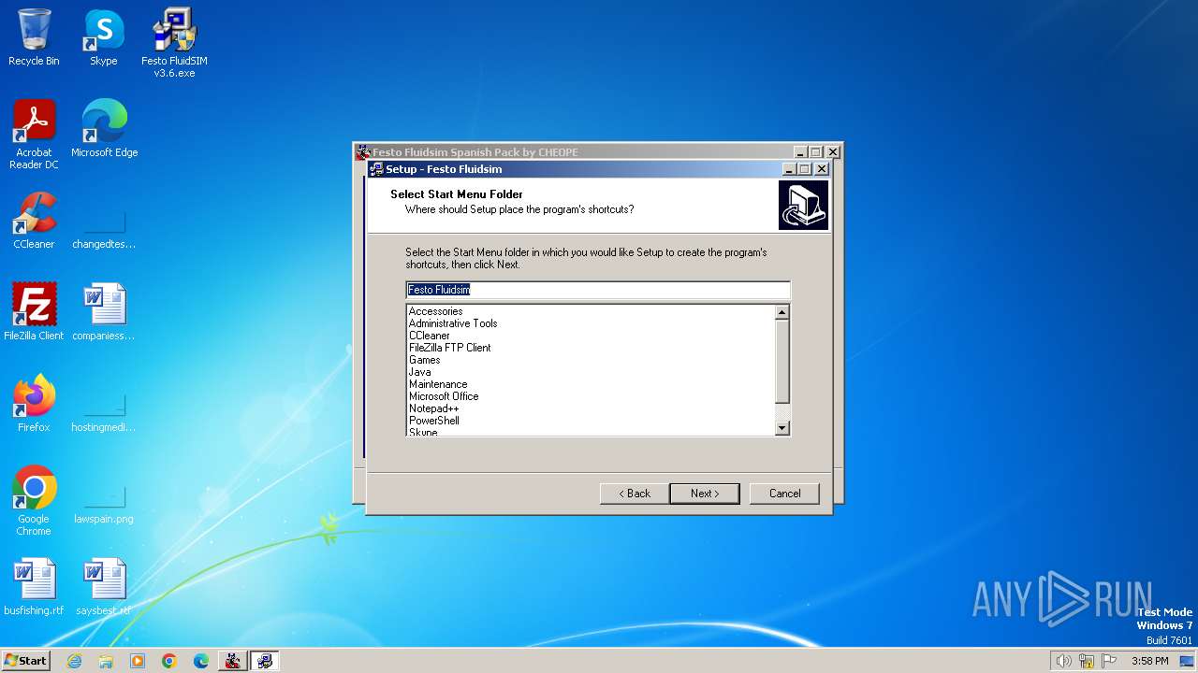1198x673 pixels.
Task: Open Action Center flag tray icon
Action: 1109,661
